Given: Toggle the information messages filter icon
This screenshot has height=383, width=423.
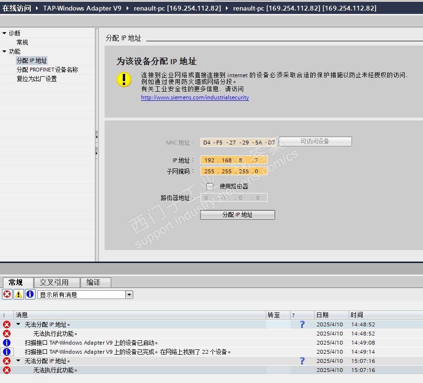Looking at the screenshot, I should pyautogui.click(x=30, y=294).
